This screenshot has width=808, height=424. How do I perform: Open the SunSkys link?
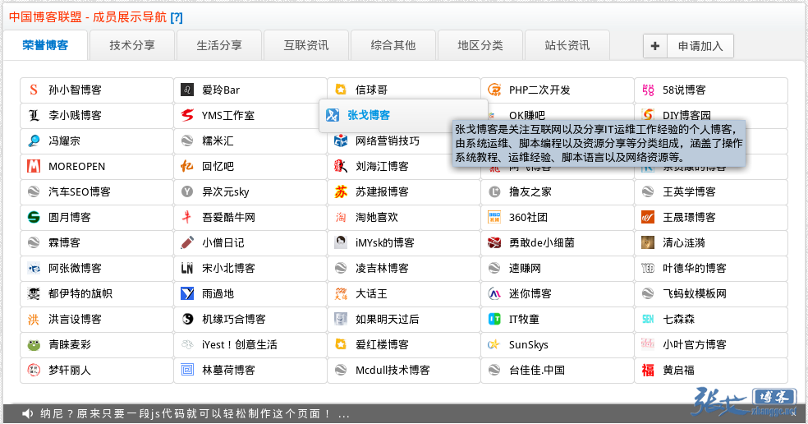(x=529, y=344)
